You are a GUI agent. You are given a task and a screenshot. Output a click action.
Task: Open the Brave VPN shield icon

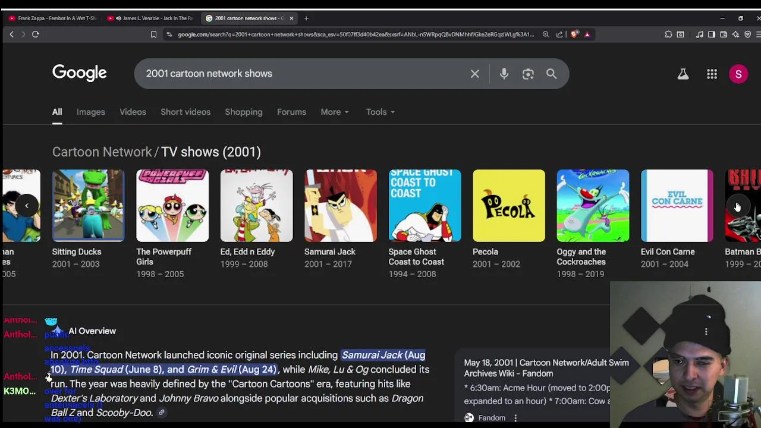click(x=748, y=34)
